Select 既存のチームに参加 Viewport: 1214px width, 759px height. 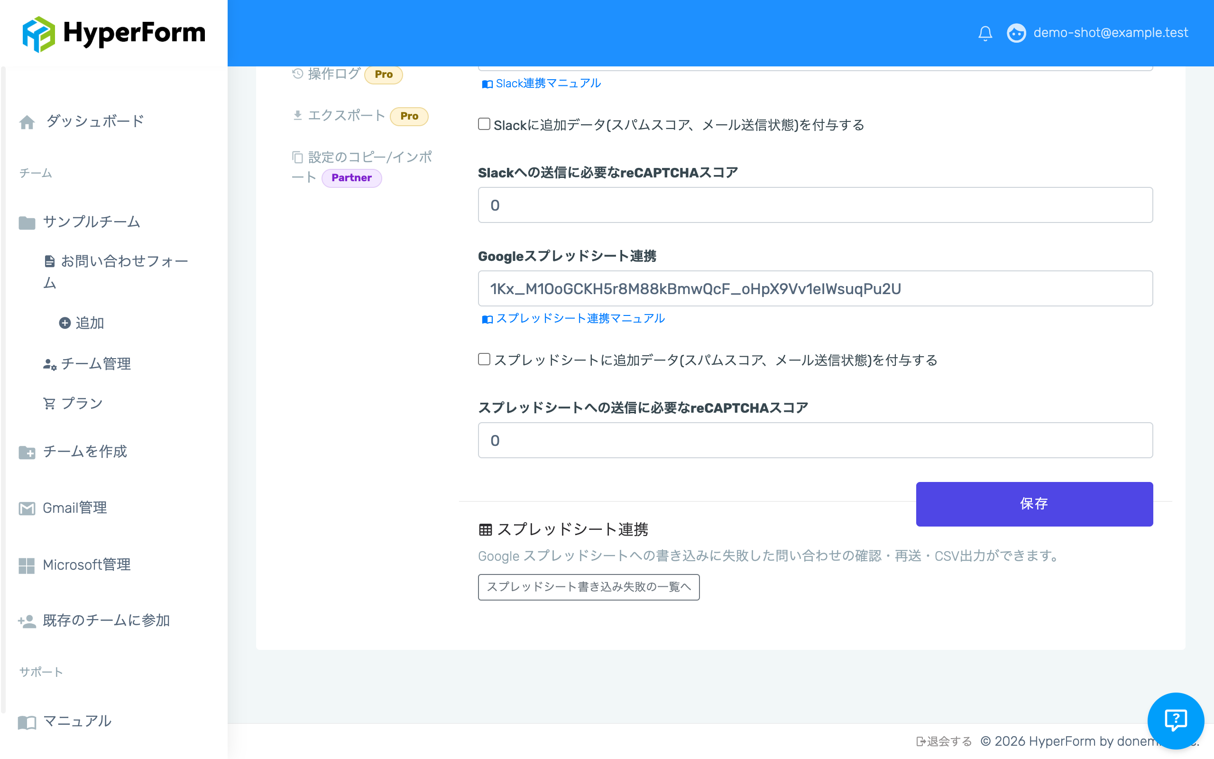(106, 620)
